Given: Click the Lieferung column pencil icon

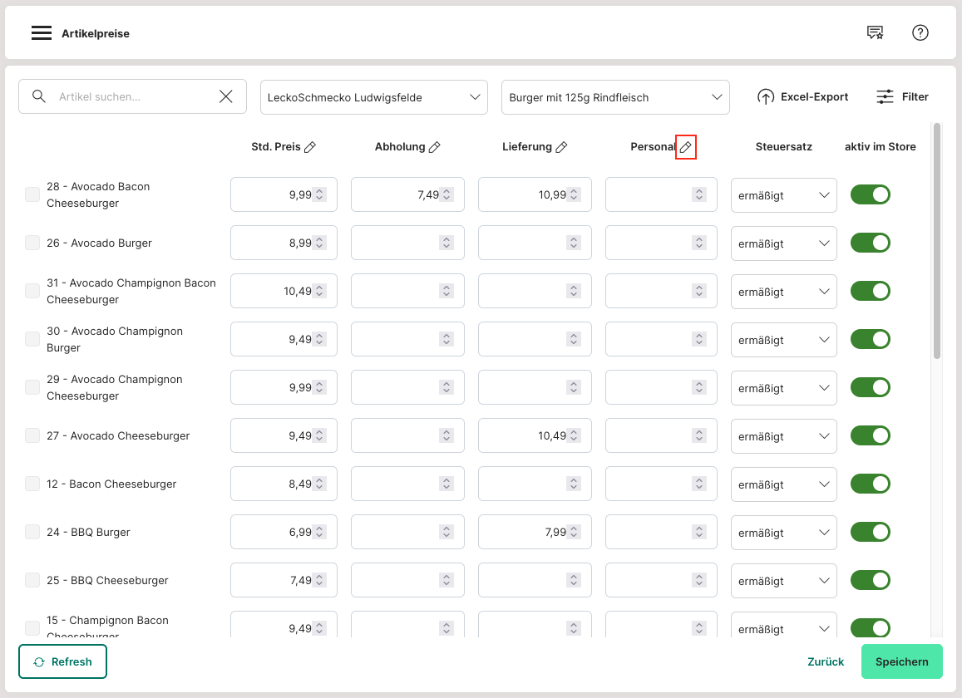Looking at the screenshot, I should (x=561, y=147).
